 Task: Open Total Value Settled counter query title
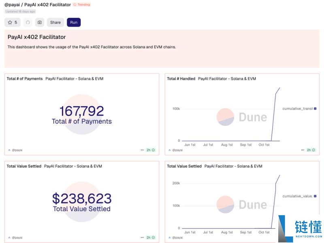pos(24,166)
